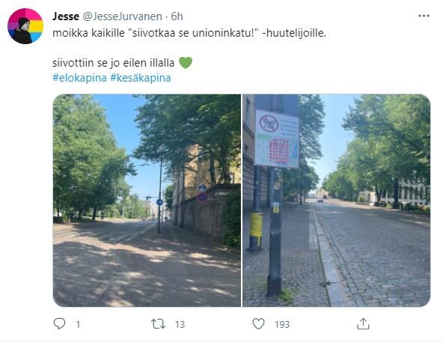Screen dimensions: 443x342
Task: Click the tweet text about unioninkatu
Action: (x=189, y=33)
